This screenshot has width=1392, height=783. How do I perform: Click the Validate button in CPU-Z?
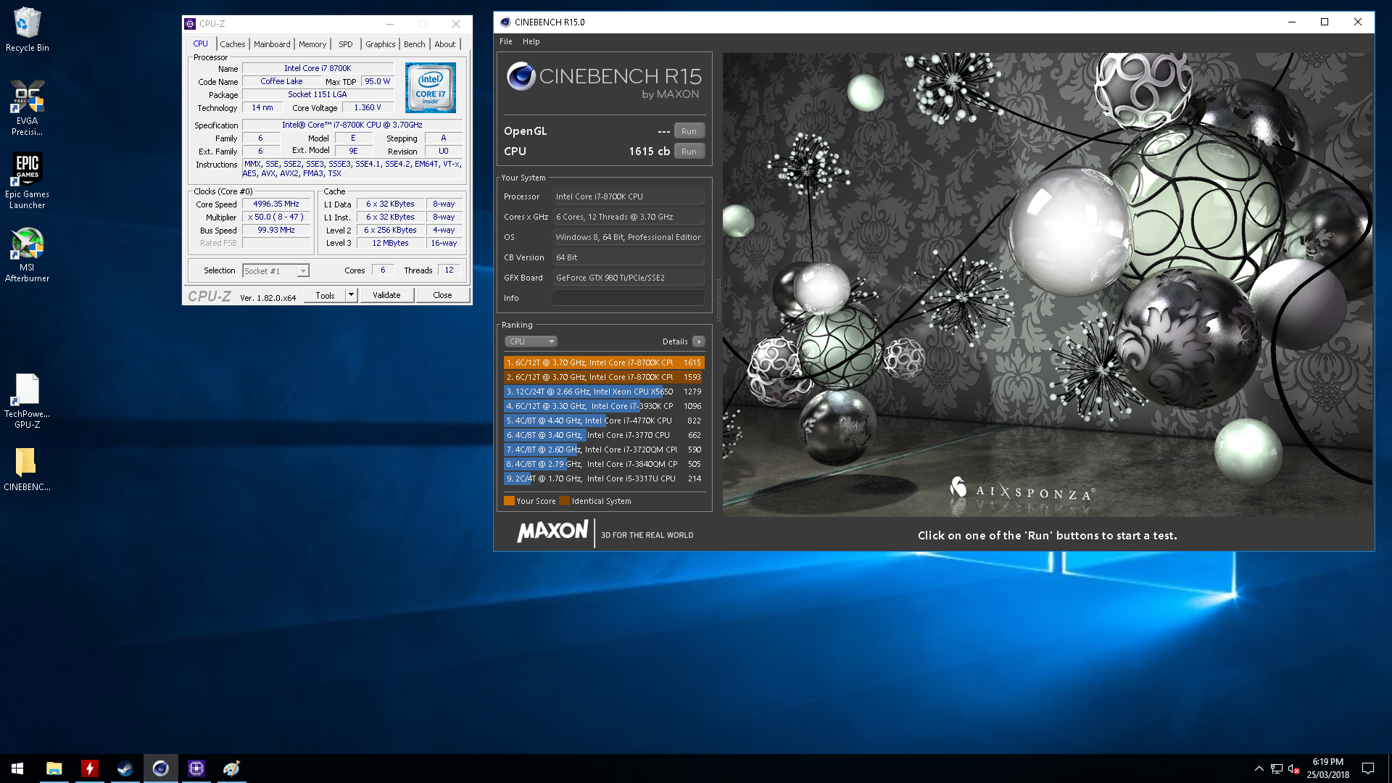tap(386, 295)
